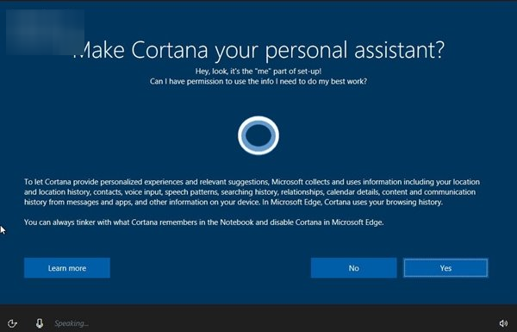Open the Learn more button
Screen dimensions: 517x332
[x=67, y=268]
